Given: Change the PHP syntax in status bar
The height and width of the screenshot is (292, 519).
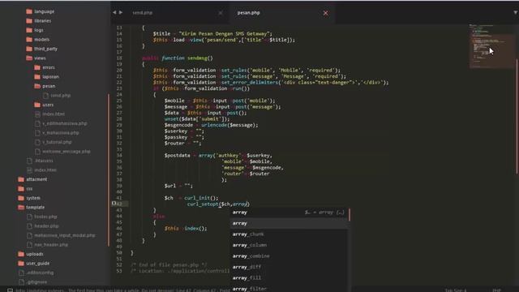Looking at the screenshot, I should point(496,290).
